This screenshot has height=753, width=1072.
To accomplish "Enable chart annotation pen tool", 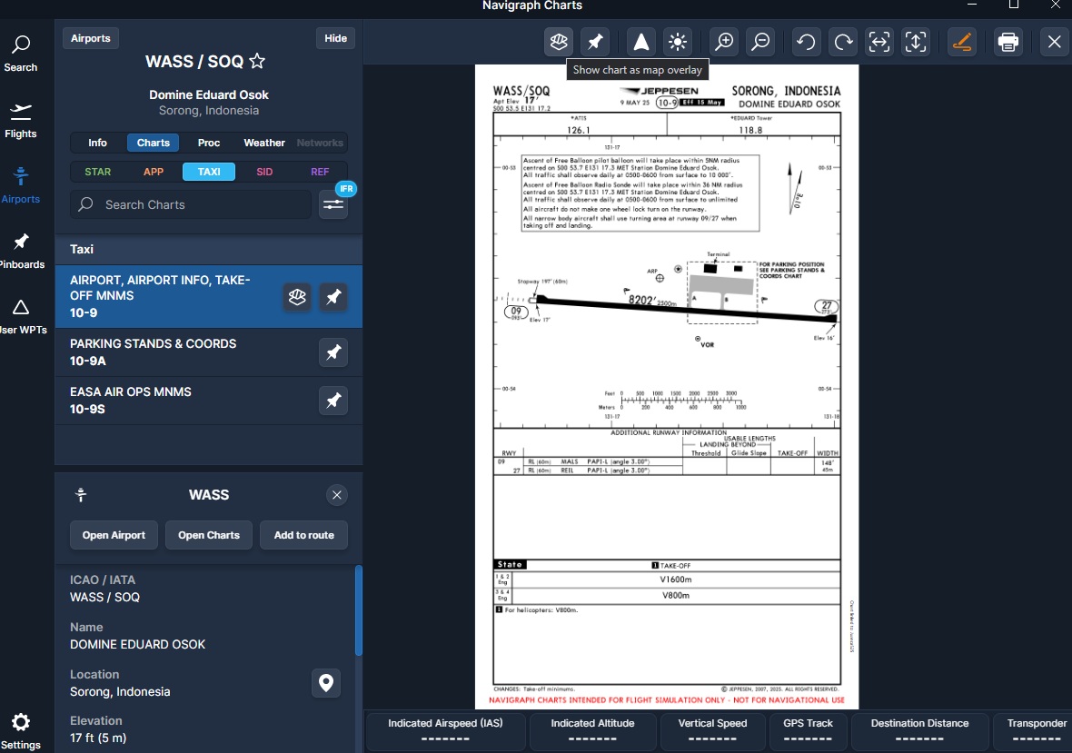I will click(x=962, y=42).
